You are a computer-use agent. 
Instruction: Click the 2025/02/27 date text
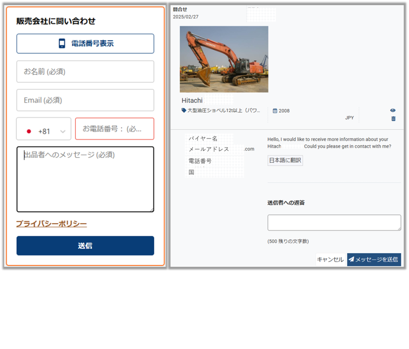(186, 17)
